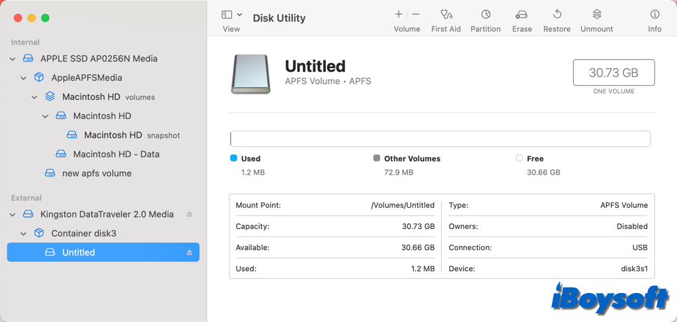Image resolution: width=677 pixels, height=322 pixels.
Task: Click the Connection USB value
Action: tap(640, 248)
